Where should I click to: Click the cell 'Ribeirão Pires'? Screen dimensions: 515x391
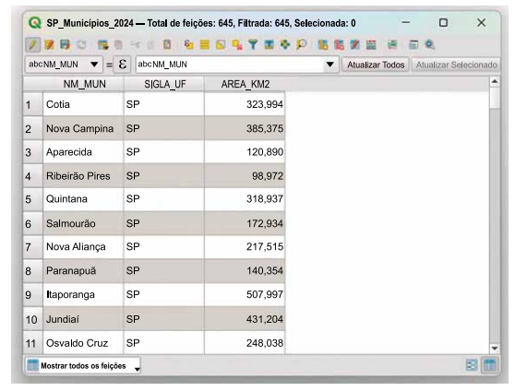[83, 176]
